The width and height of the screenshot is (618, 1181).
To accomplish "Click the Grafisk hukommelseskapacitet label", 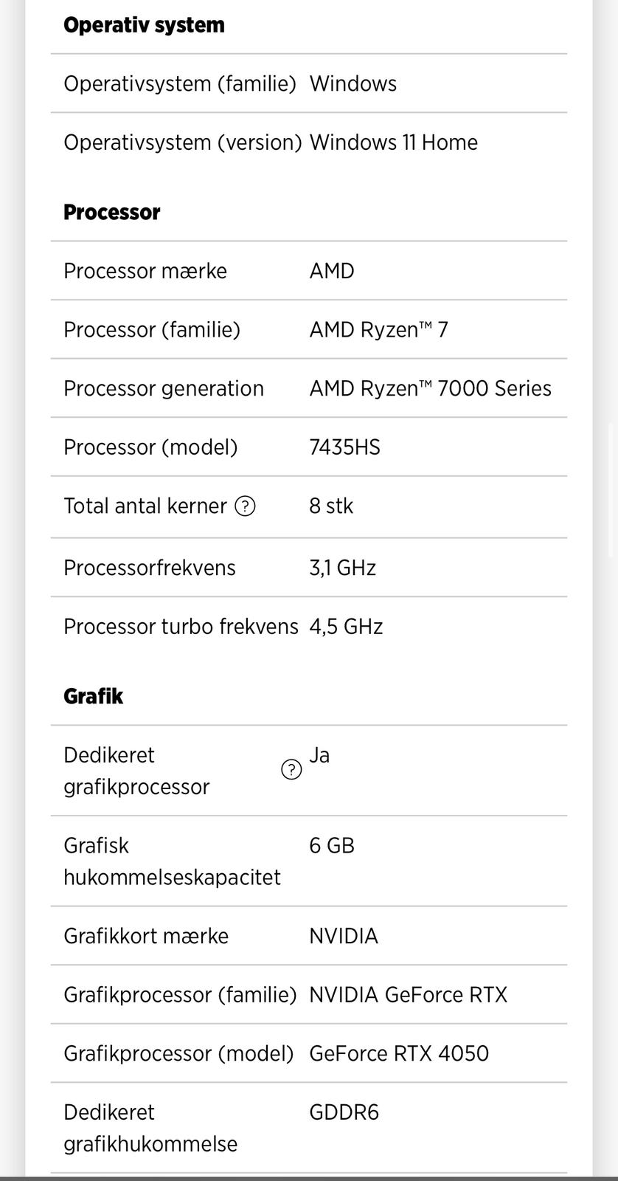I will coord(172,861).
